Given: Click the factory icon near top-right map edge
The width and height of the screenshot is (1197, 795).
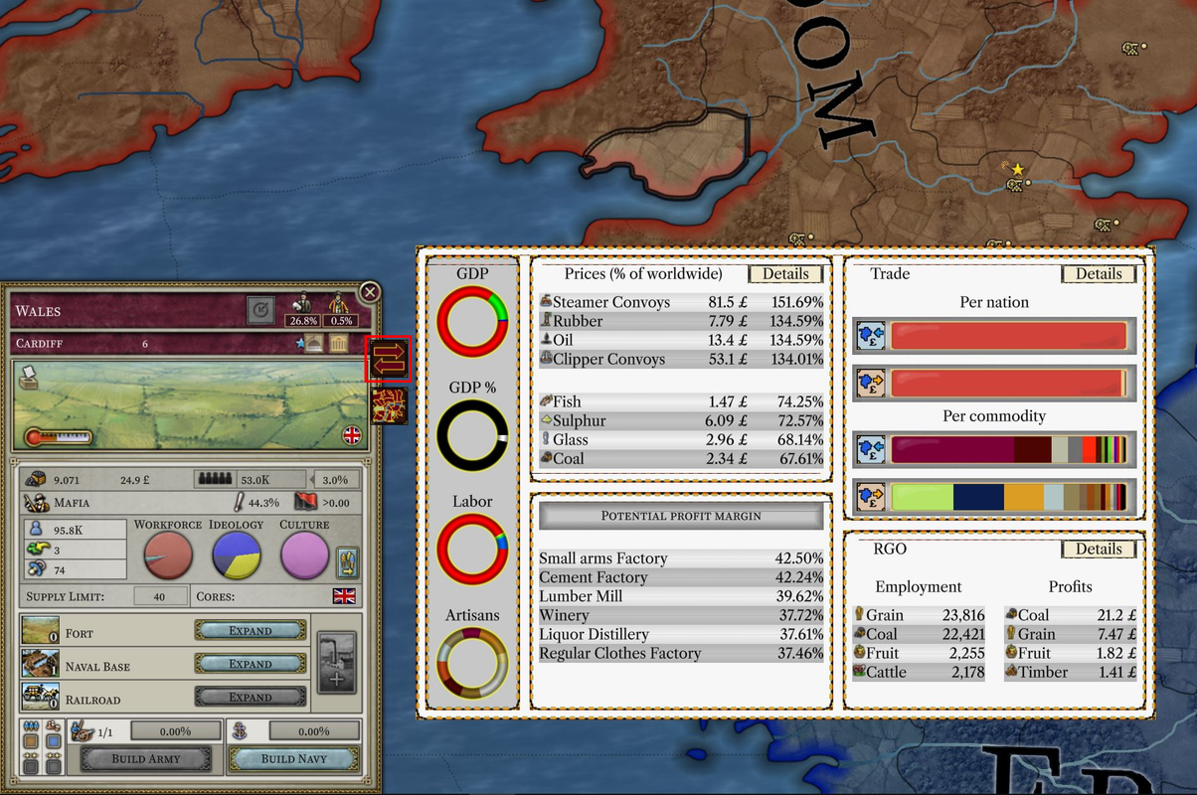Looking at the screenshot, I should (1128, 48).
